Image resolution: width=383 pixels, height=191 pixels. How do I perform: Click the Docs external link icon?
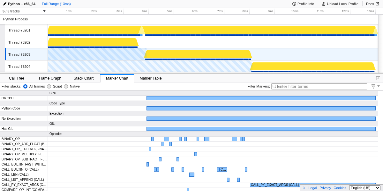pyautogui.click(x=377, y=4)
